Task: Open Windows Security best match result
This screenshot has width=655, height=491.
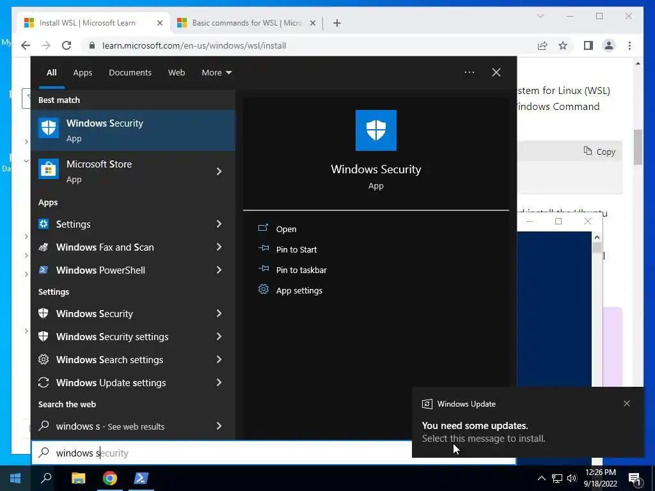Action: point(133,130)
